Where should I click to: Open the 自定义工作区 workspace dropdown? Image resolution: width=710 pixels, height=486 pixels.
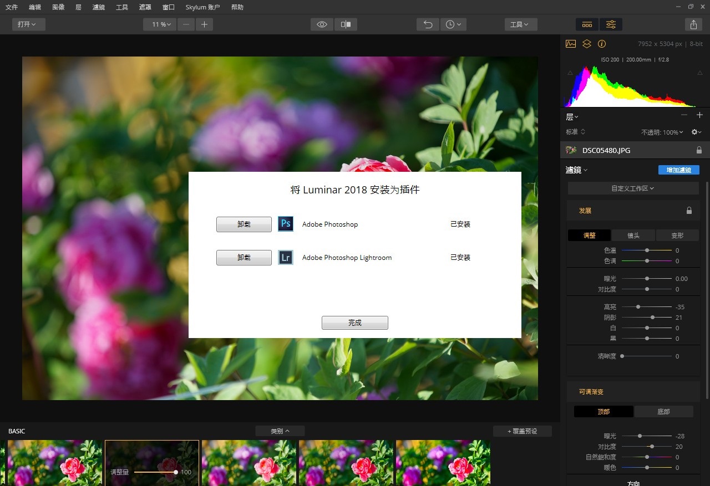click(633, 188)
